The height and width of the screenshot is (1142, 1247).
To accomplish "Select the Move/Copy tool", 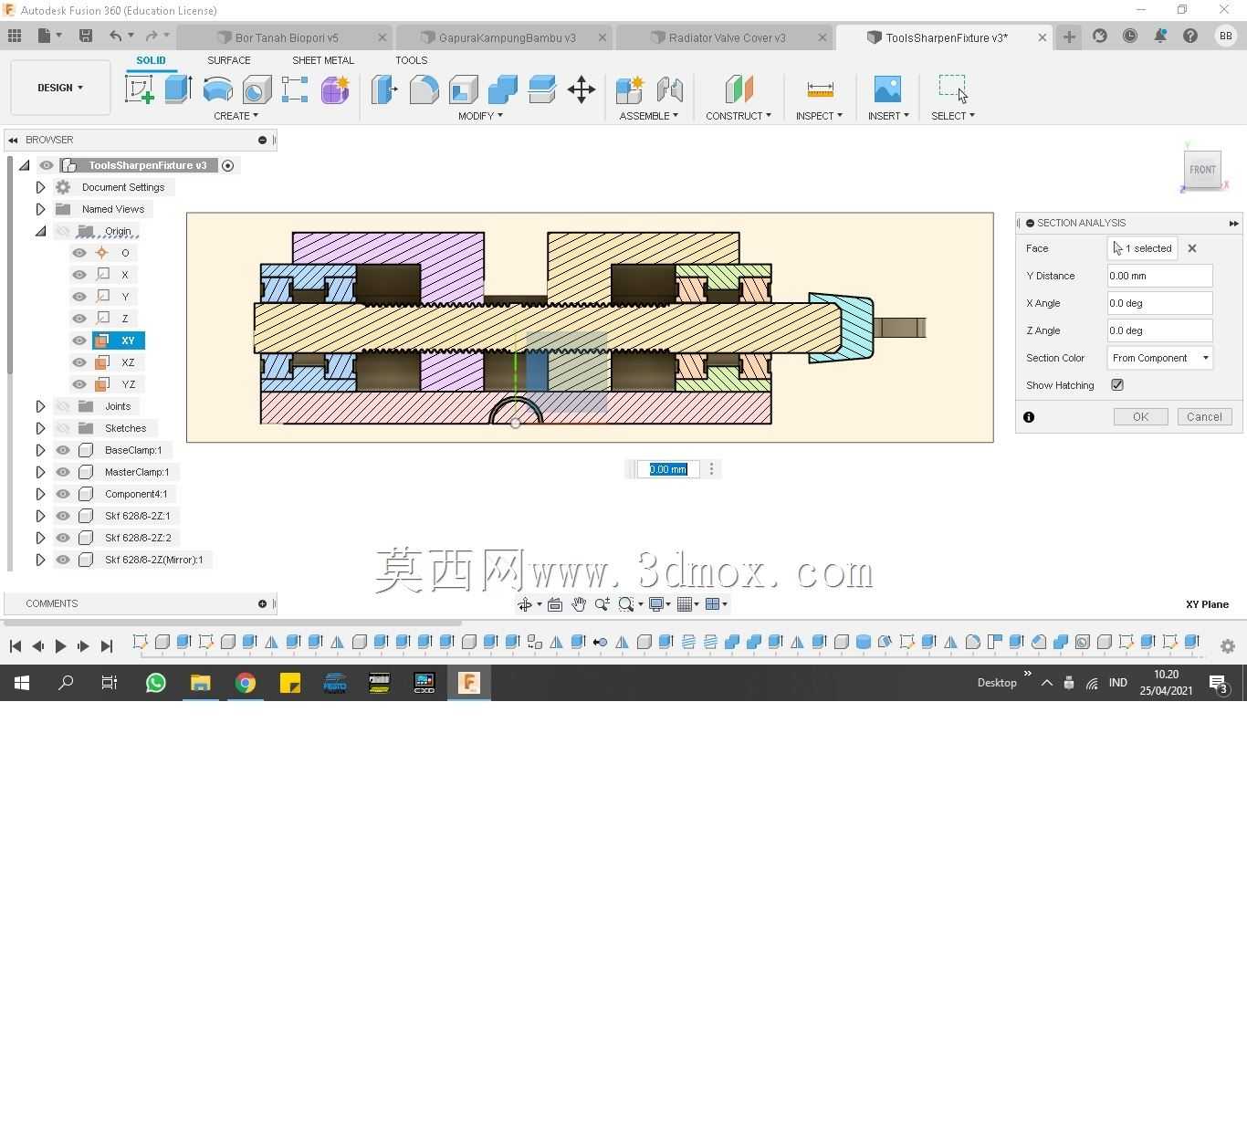I will (582, 89).
